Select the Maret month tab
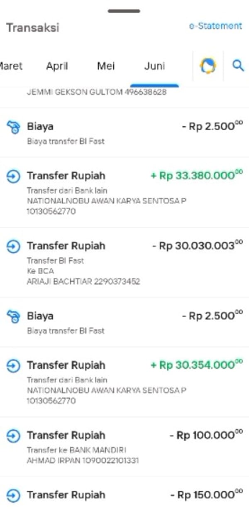The height and width of the screenshot is (519, 249). point(11,66)
